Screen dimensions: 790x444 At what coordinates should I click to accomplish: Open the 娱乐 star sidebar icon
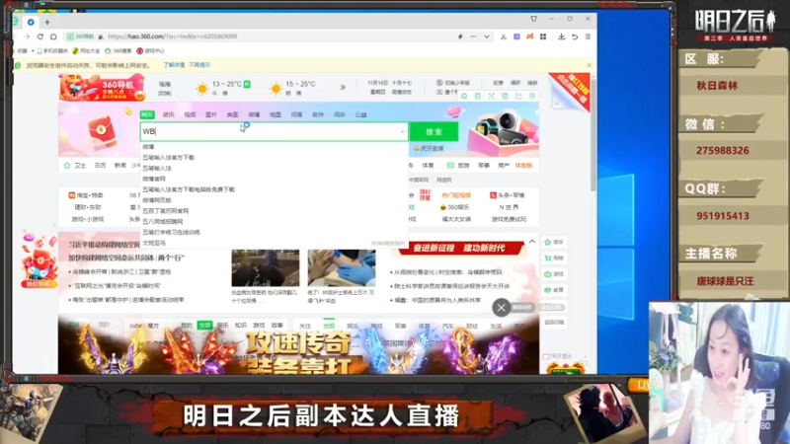554,242
